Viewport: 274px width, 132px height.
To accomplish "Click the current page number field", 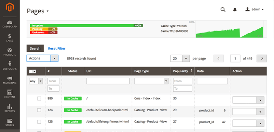I will click(235, 58).
